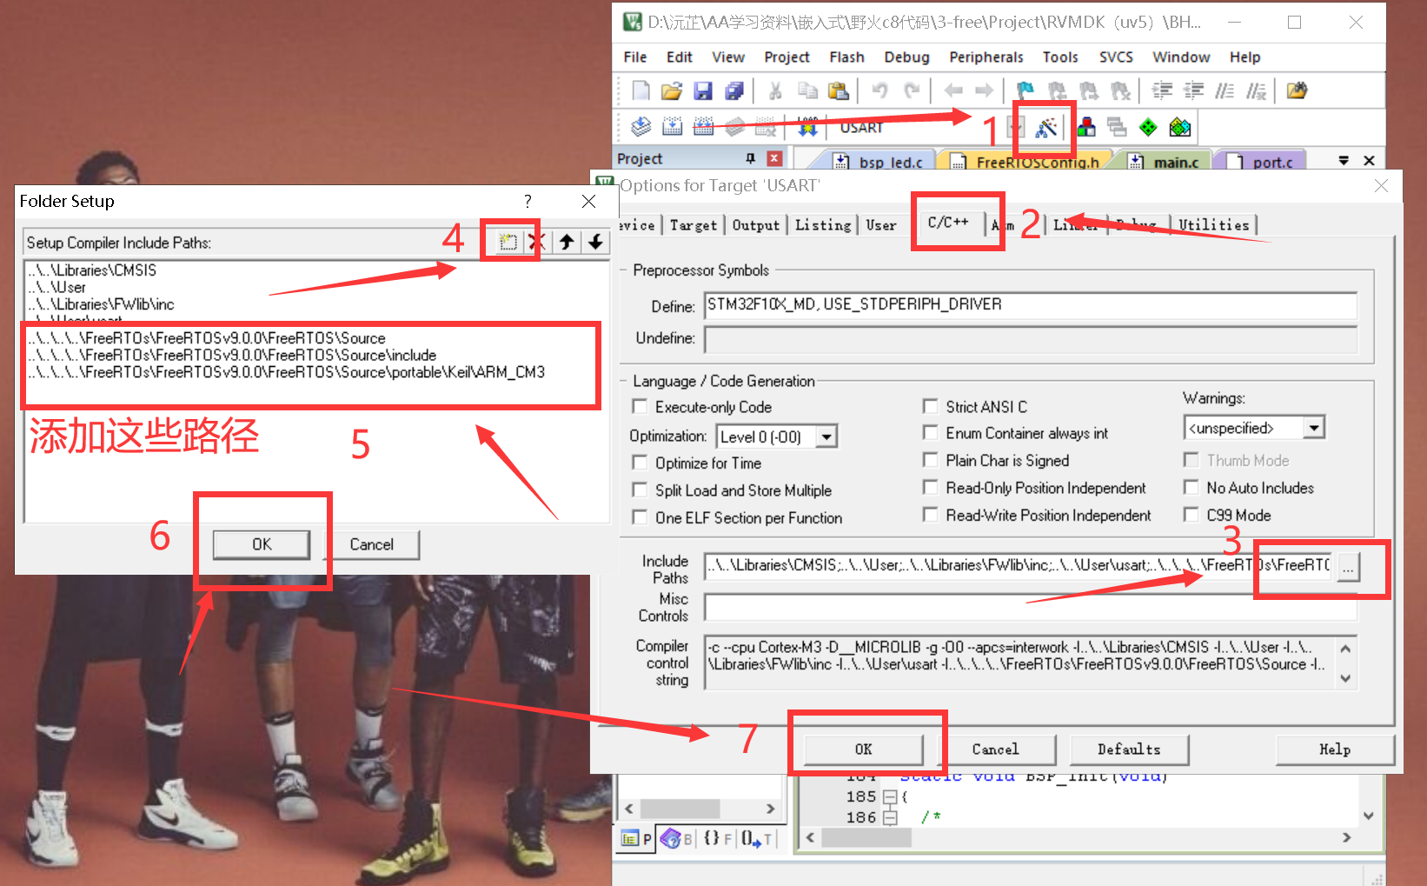The height and width of the screenshot is (886, 1427).
Task: Click the Unindent selection icon
Action: coord(1193,90)
